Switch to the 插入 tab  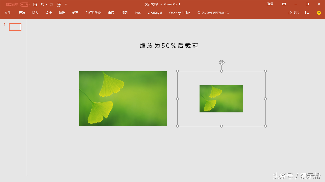tap(35, 13)
